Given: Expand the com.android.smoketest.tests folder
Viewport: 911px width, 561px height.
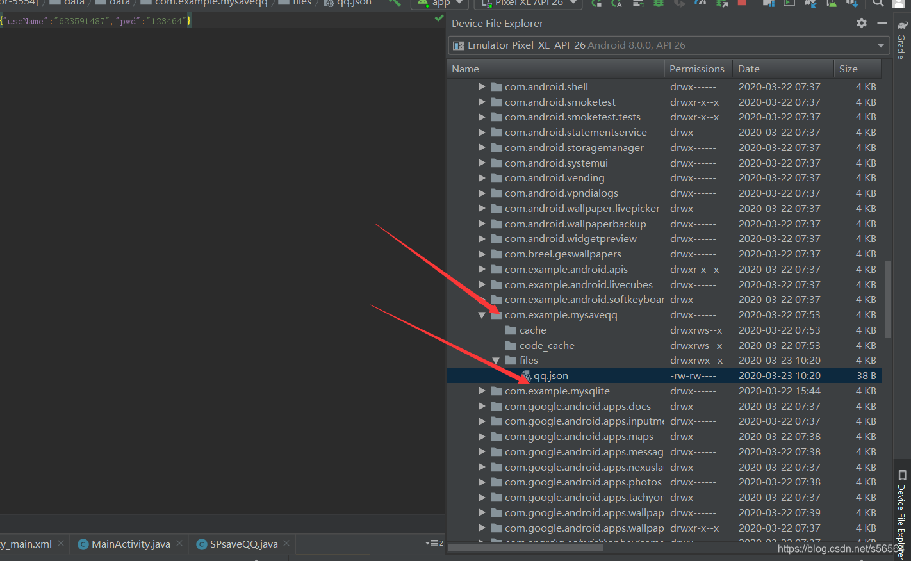Looking at the screenshot, I should click(x=482, y=117).
